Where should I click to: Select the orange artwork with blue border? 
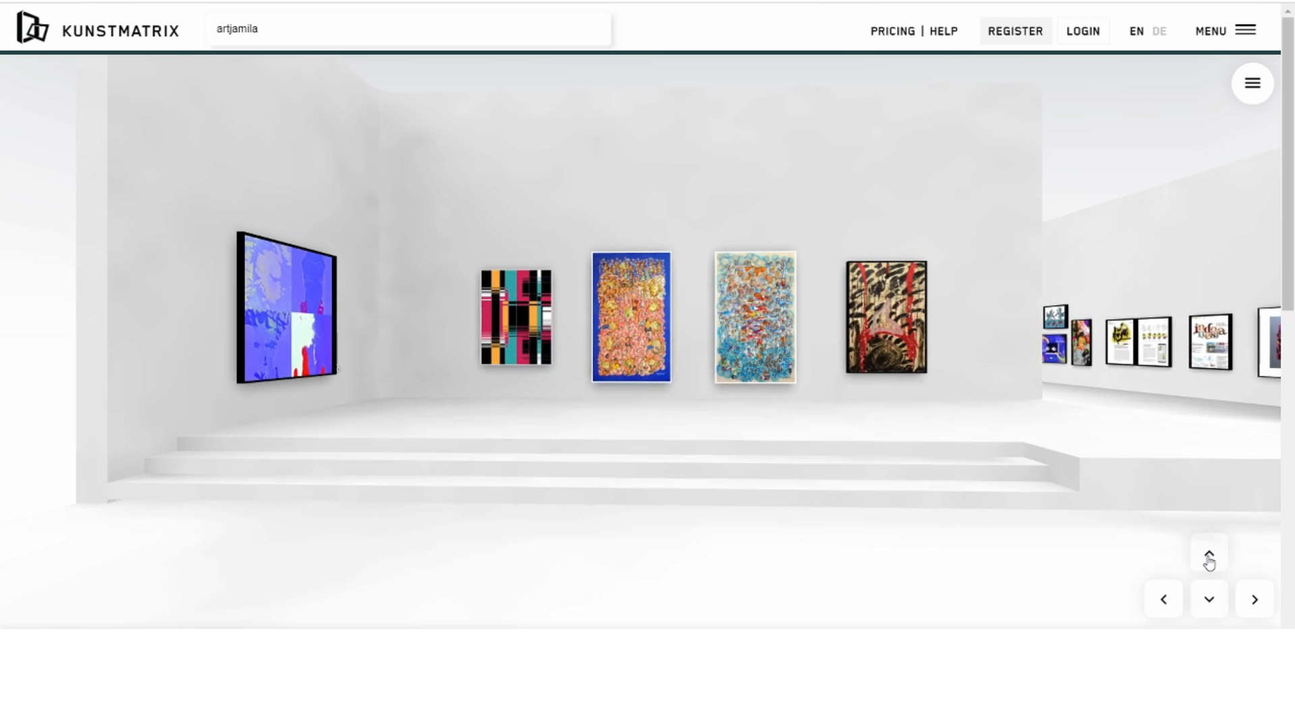tap(631, 317)
